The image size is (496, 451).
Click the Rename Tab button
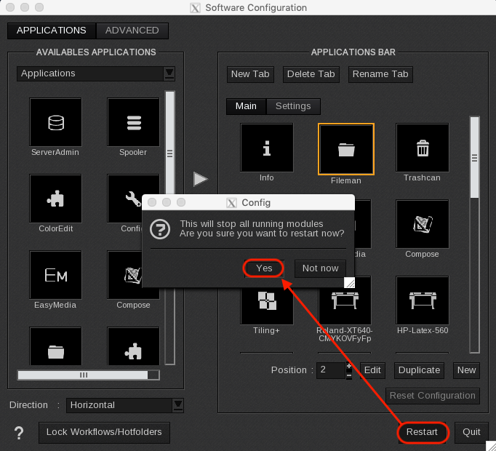coord(380,74)
